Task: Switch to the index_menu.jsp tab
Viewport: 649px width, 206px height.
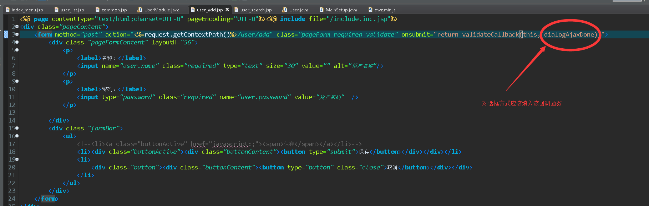Action: (27, 10)
